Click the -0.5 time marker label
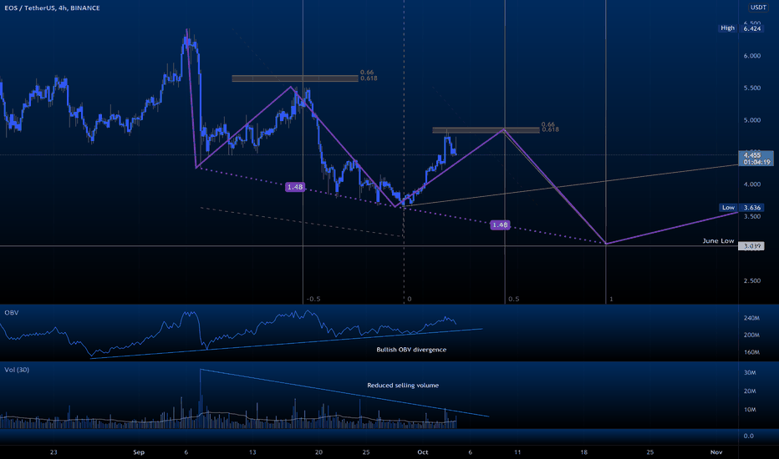Screen dimensions: 779x459 tap(313, 299)
